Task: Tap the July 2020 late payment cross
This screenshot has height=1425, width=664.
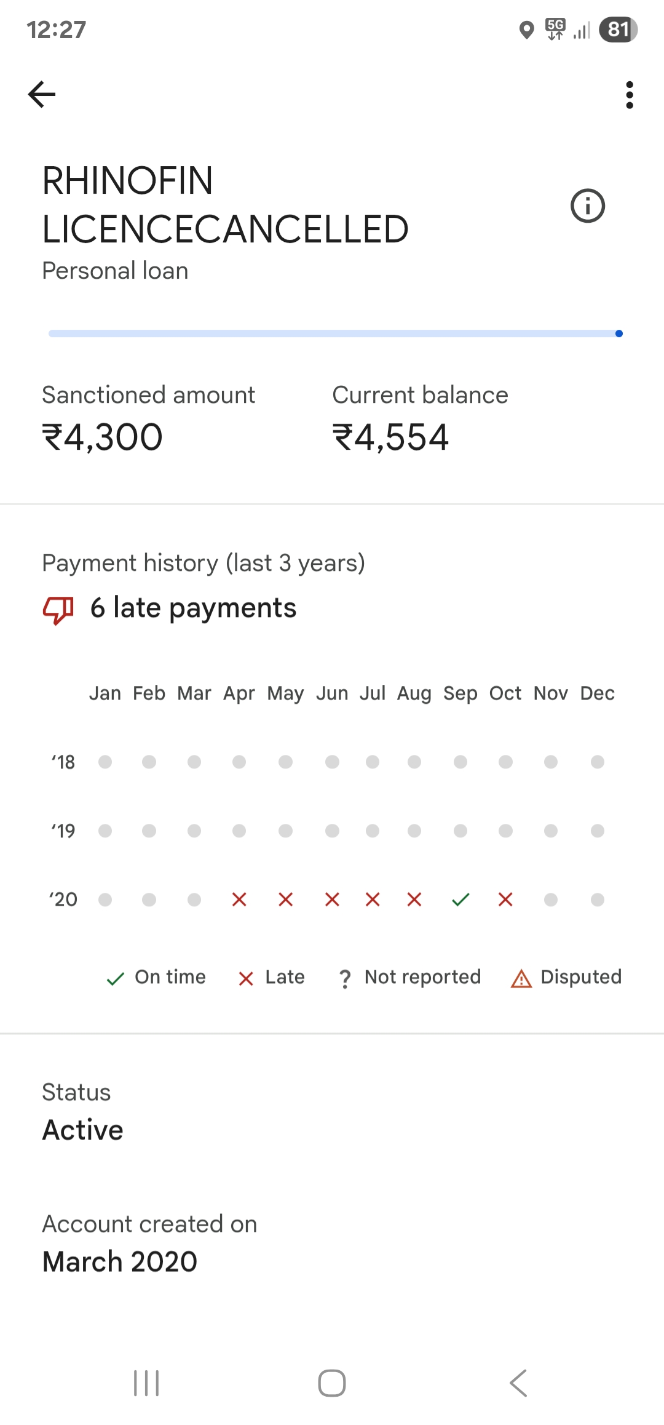Action: 373,900
